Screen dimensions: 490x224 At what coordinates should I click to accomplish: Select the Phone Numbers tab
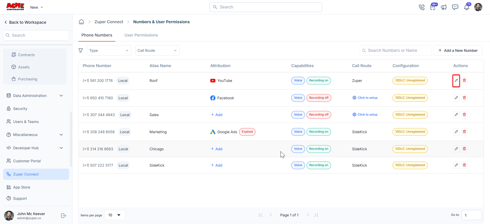[97, 35]
